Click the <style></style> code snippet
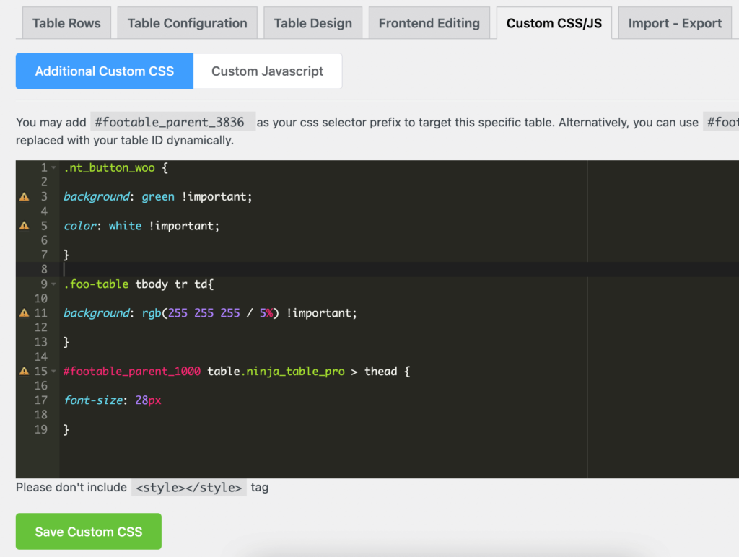The image size is (739, 557). (188, 487)
